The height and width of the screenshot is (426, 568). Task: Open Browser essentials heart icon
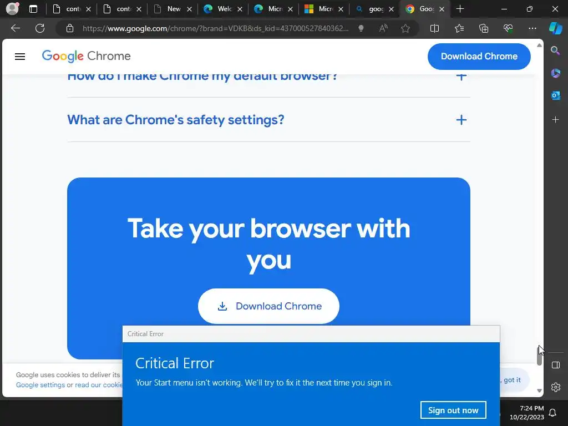[x=508, y=28]
